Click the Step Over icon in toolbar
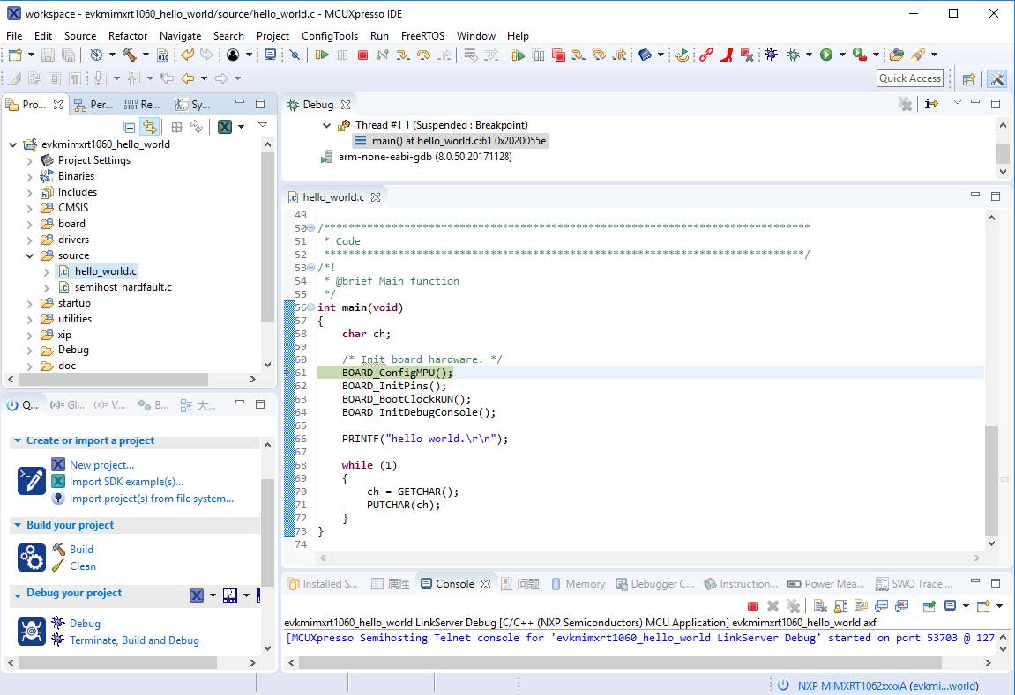1015x695 pixels. 422,55
